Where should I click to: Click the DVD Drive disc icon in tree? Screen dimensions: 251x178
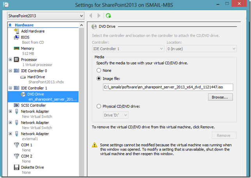tap(23, 94)
